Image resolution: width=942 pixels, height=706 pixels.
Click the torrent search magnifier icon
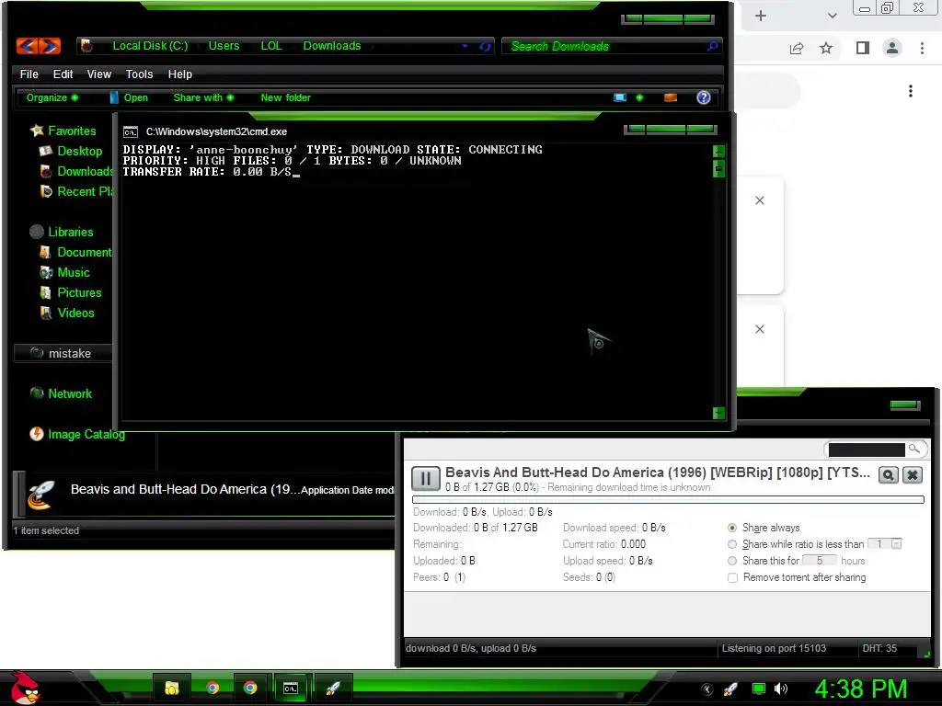click(x=913, y=449)
